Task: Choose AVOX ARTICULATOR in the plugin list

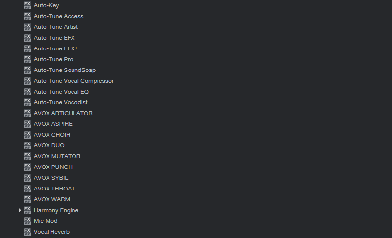Action: (x=63, y=113)
